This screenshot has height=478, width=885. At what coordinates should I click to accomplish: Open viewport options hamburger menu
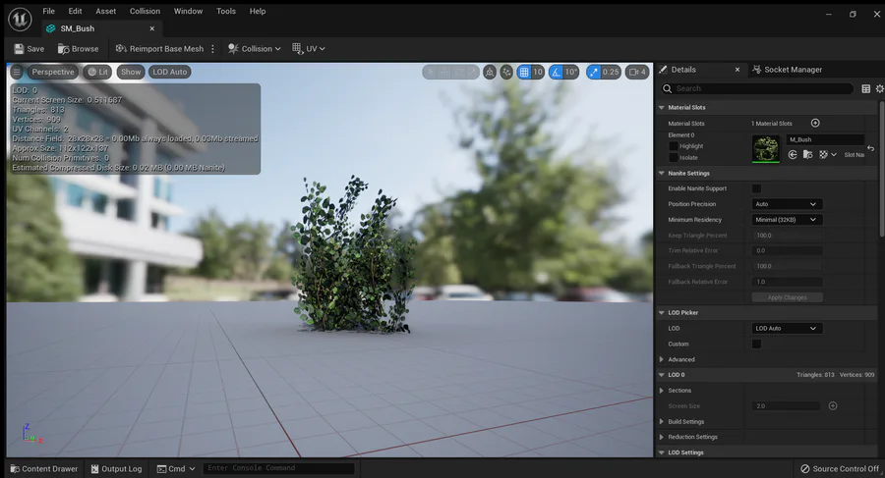click(17, 73)
